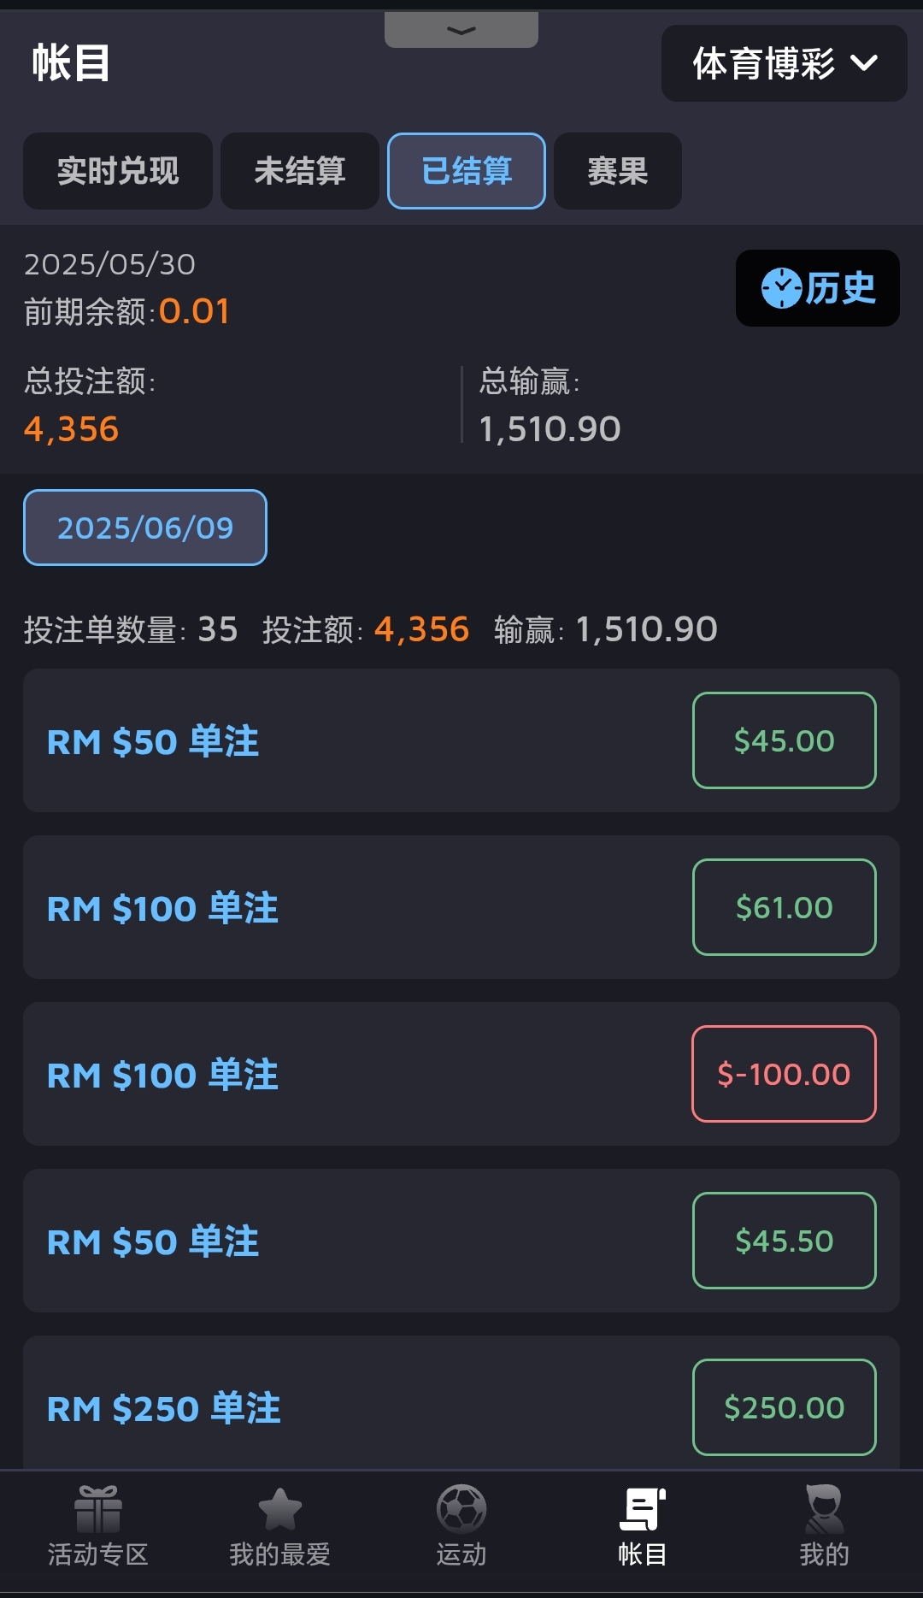The image size is (923, 1598).
Task: Open the RM $50 单注 with $45.50
Action: tap(153, 1241)
